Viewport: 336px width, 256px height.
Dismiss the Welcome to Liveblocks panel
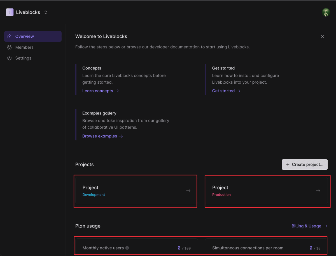pyautogui.click(x=322, y=36)
